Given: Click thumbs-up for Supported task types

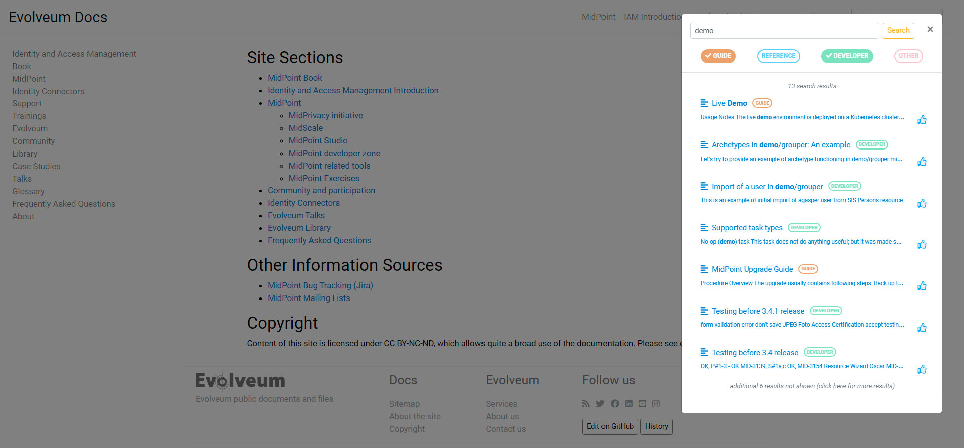Looking at the screenshot, I should click(922, 244).
